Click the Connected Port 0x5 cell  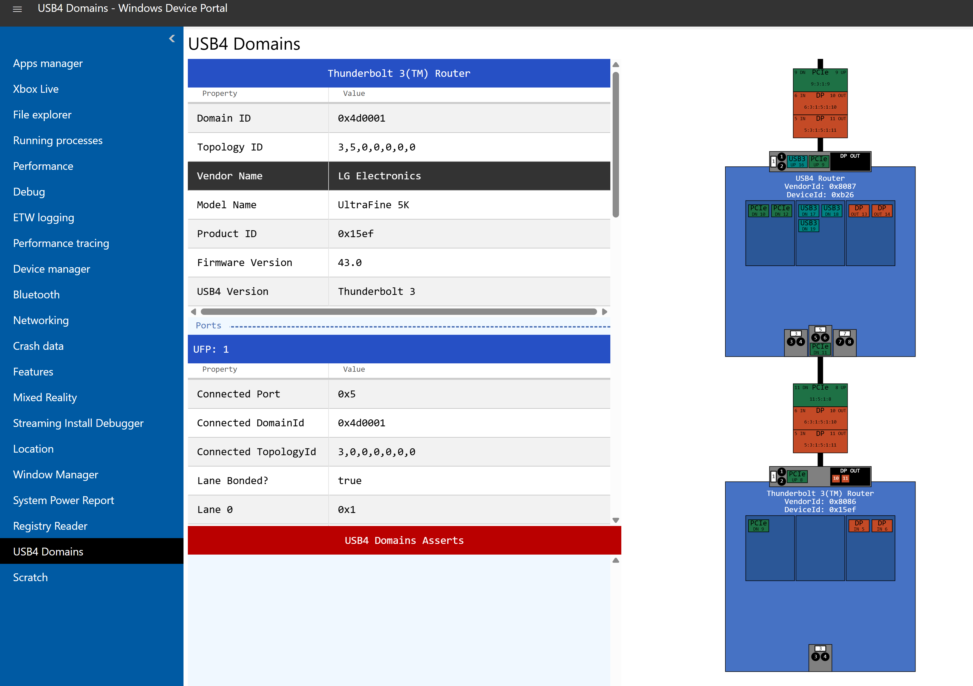[469, 394]
